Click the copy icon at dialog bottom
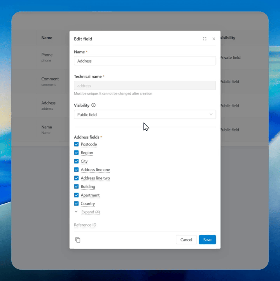The height and width of the screenshot is (281, 280). [78, 240]
